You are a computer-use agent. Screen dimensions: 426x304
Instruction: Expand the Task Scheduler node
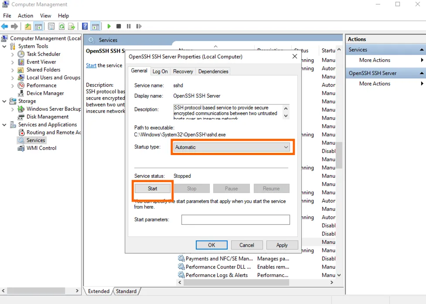point(13,54)
